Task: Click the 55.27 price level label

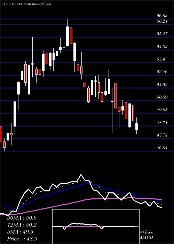Action: pos(162,33)
